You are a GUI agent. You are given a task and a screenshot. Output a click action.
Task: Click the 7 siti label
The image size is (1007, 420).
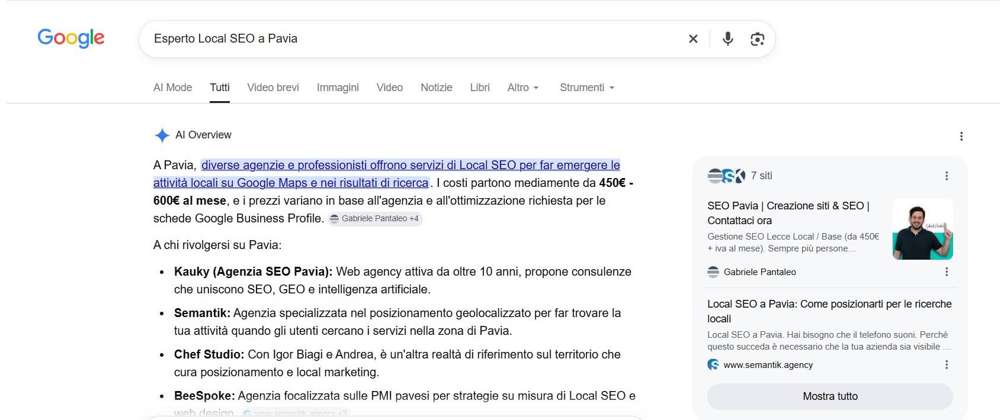[761, 176]
